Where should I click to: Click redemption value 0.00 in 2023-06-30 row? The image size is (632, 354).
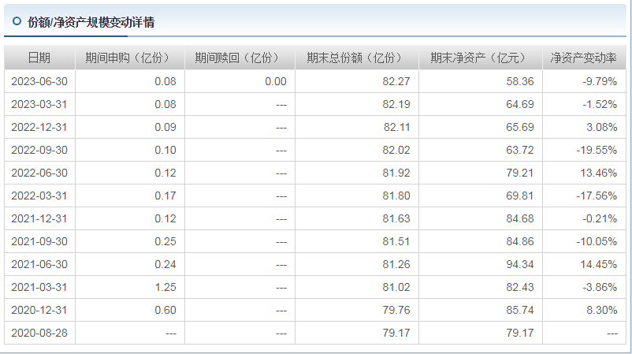(x=276, y=81)
